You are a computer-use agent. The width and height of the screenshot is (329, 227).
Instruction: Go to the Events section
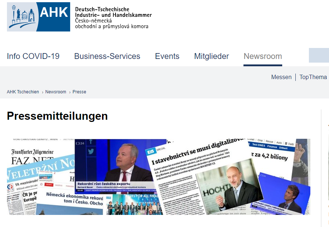point(167,56)
